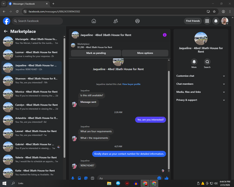Open Mariangela conversation
Viewport: 234px width, 187px height.
point(31,41)
